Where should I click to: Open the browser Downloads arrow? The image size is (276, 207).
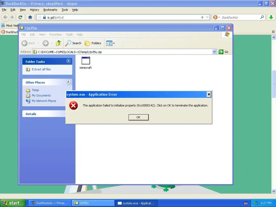click(271, 17)
